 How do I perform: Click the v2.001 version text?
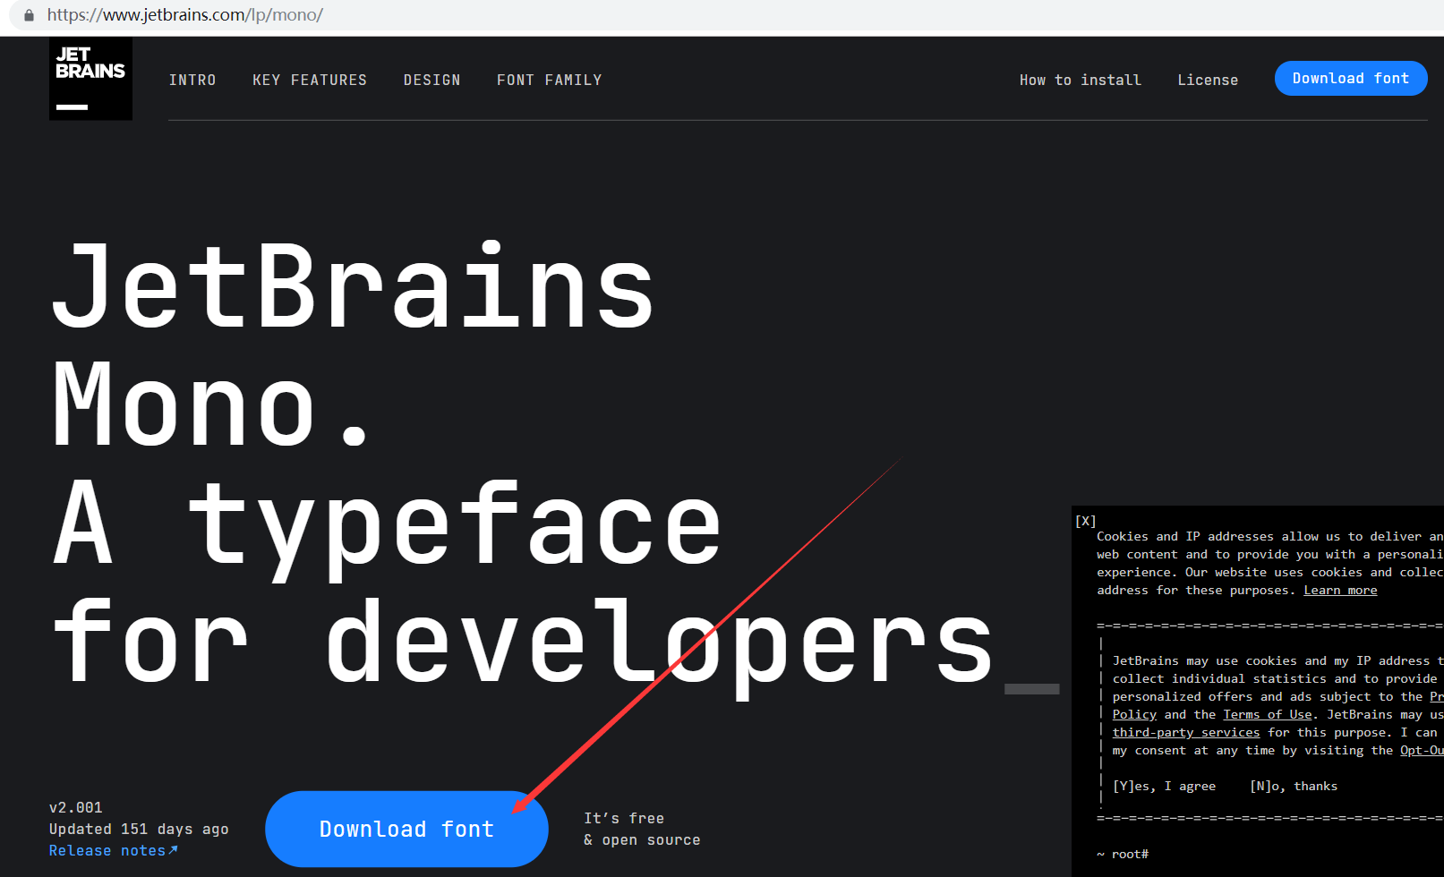pos(76,808)
